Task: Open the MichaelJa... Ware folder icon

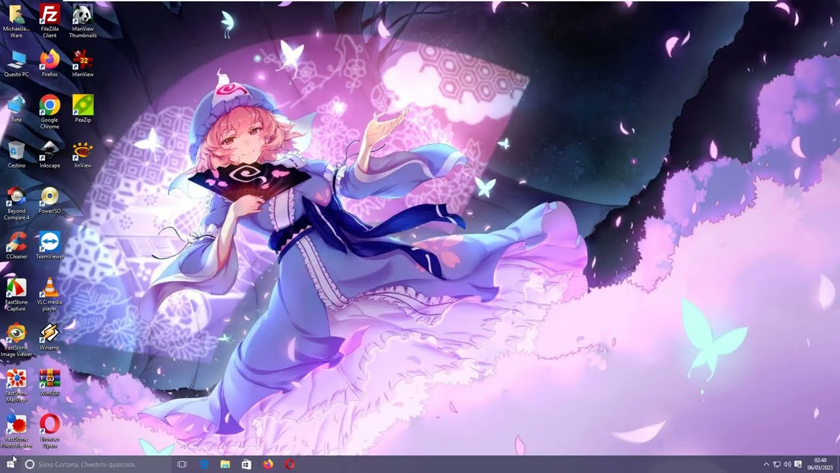Action: [x=16, y=21]
